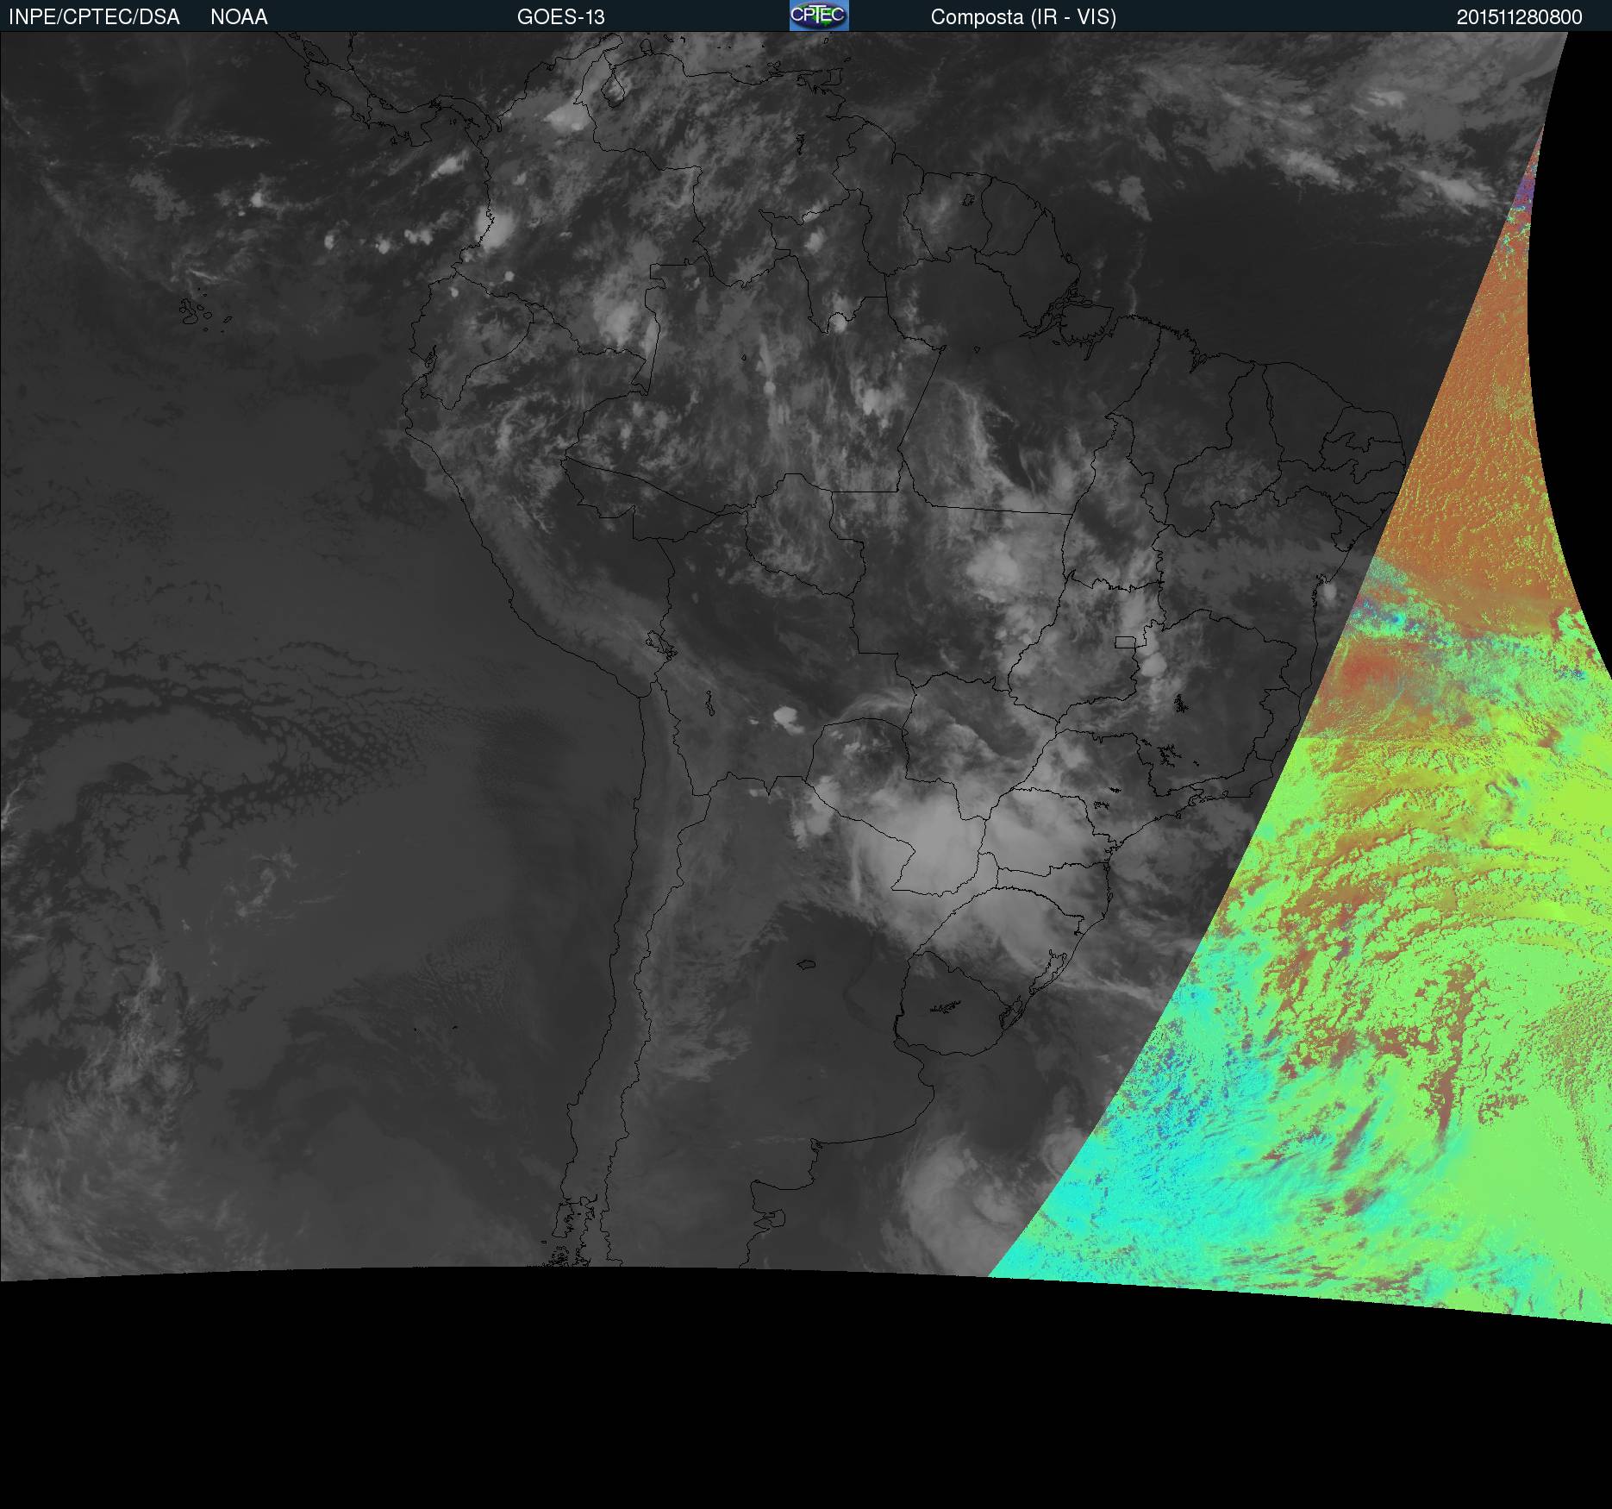Screen dimensions: 1612x1509
Task: Click the CPTEC logo in header
Action: point(818,16)
